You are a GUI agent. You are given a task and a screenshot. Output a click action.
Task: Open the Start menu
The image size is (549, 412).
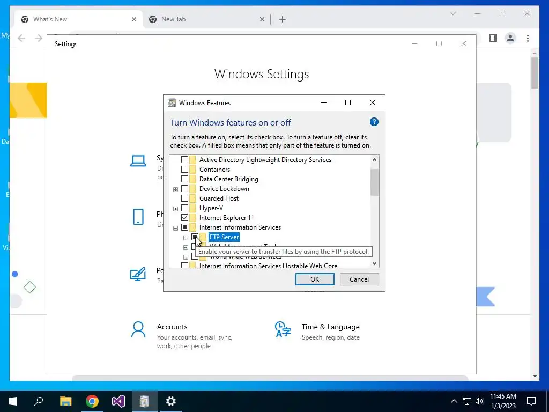(x=13, y=401)
